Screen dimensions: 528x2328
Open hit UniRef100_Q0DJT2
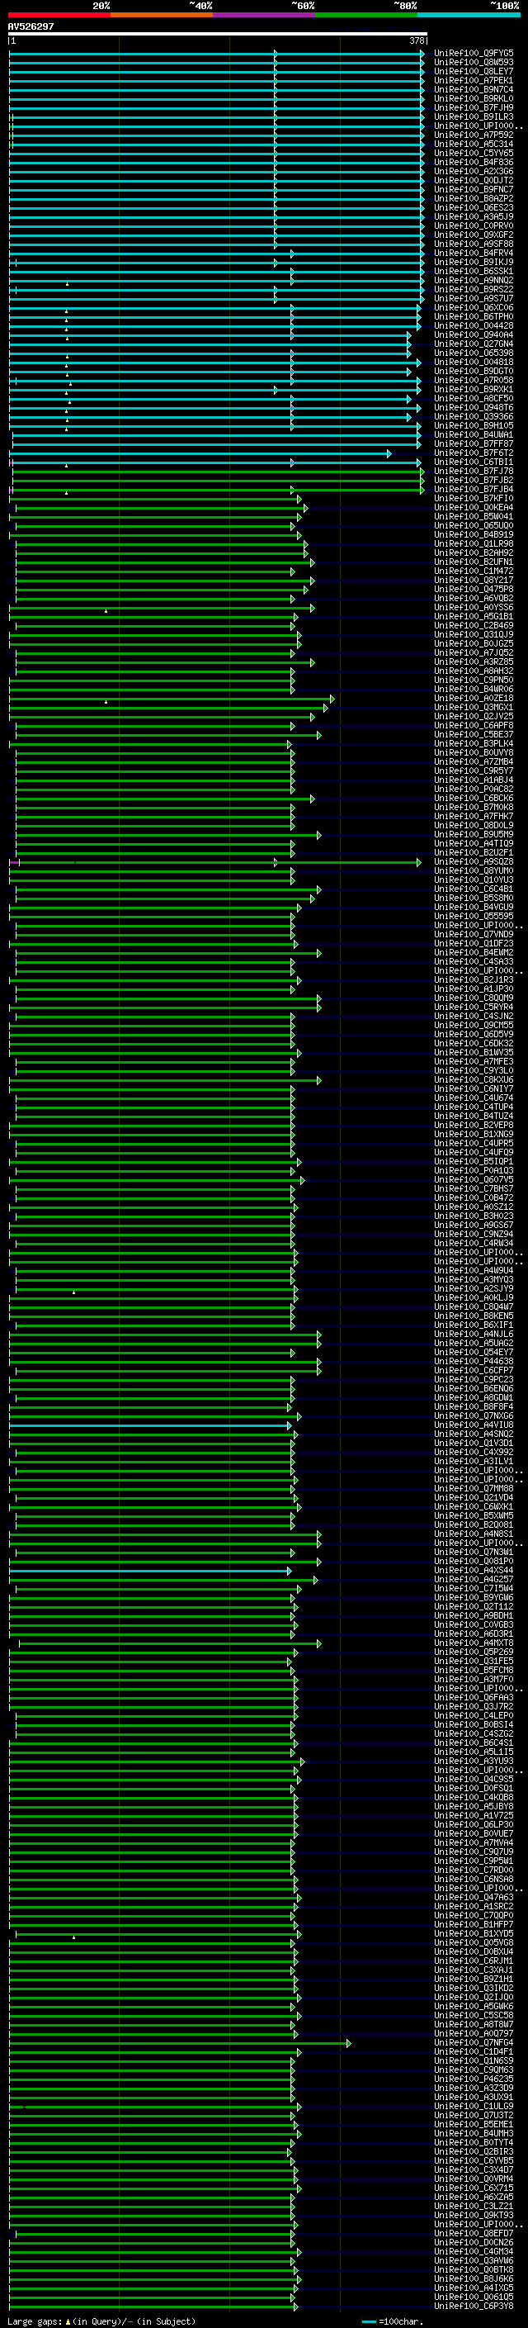coord(473,180)
